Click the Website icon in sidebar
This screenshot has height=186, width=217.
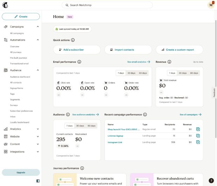(6, 136)
